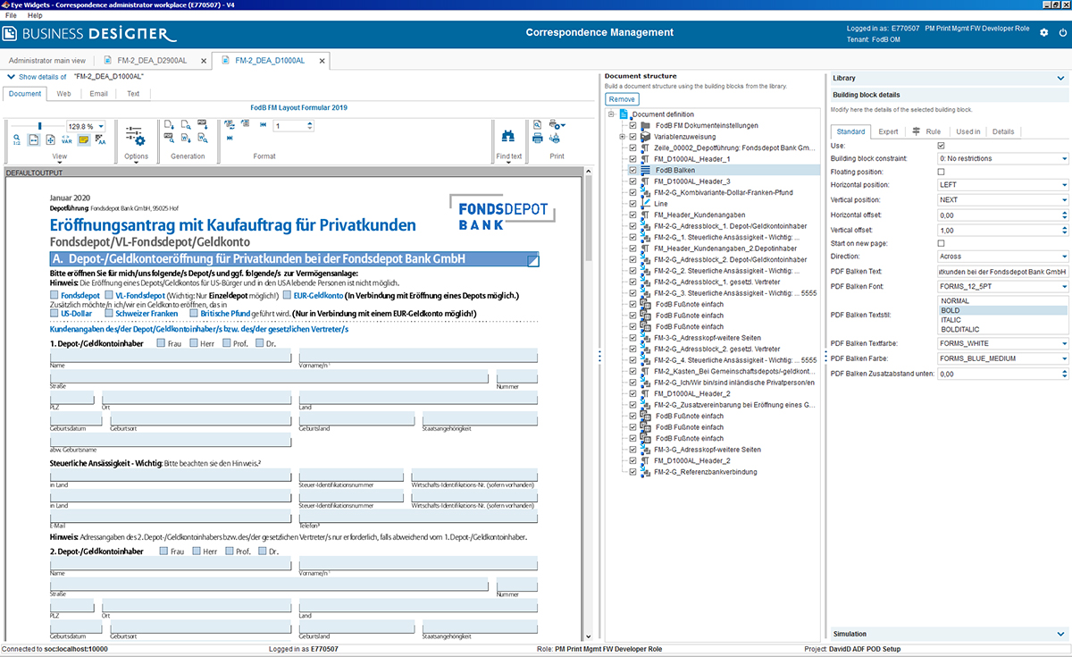Open the print preview magnifier icon
This screenshot has height=657, width=1072.
[x=538, y=124]
